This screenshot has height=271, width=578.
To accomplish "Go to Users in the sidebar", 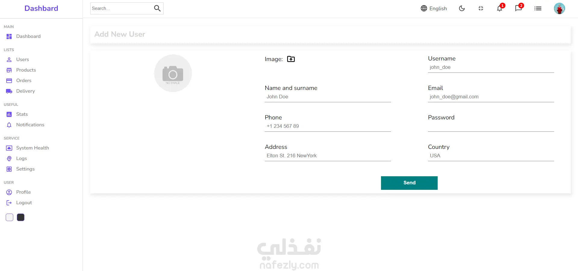I will [x=23, y=60].
